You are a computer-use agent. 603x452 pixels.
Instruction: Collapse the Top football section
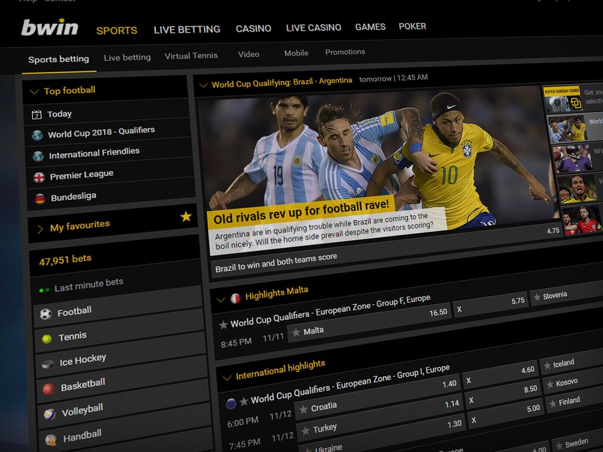34,91
